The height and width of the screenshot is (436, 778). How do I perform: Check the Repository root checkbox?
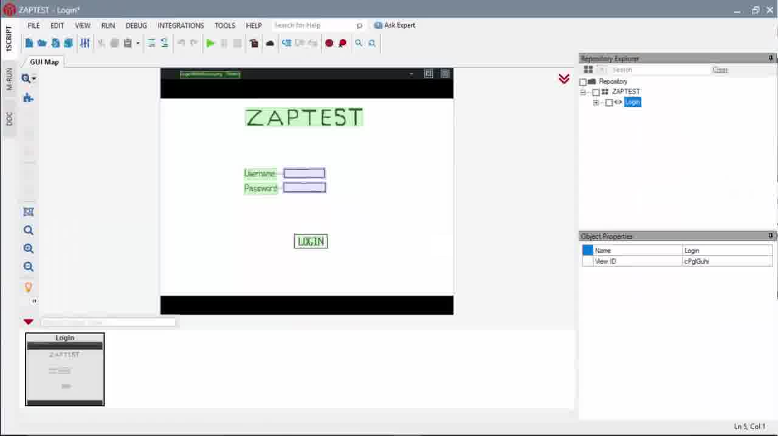click(x=583, y=82)
